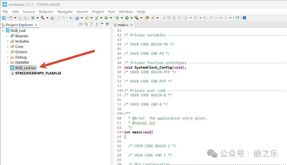Open the Window menu
This screenshot has width=287, height=165.
pos(126,12)
